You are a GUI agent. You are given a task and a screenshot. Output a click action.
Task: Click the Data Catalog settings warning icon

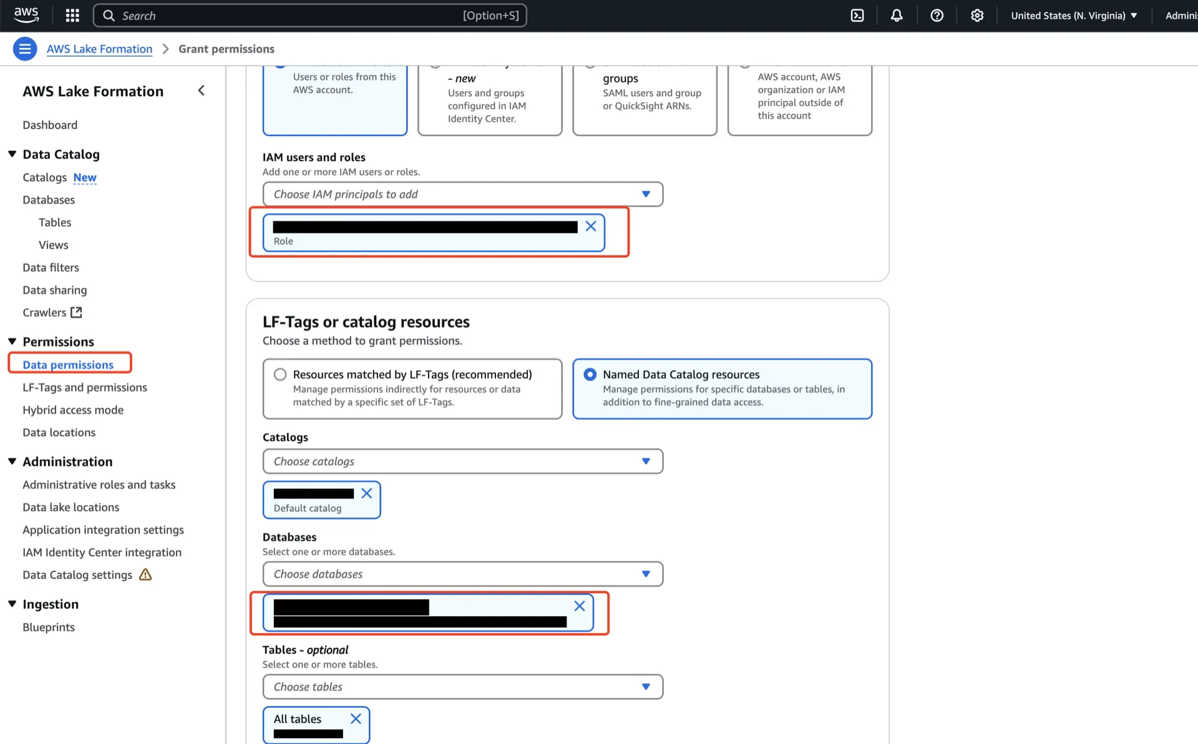145,574
